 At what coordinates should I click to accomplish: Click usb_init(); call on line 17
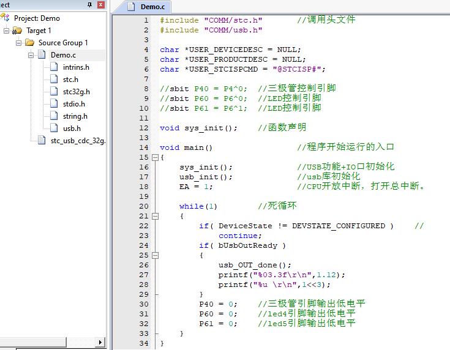(x=206, y=177)
